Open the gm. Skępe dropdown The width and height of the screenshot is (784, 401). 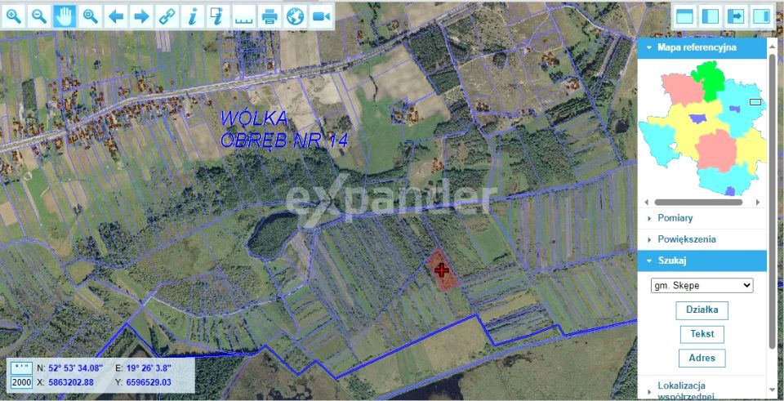[x=702, y=286]
